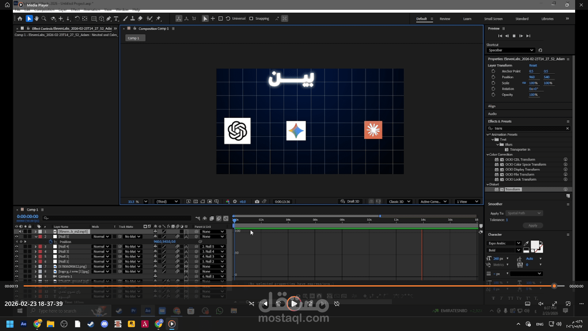Select the Pen tool

[x=109, y=19]
